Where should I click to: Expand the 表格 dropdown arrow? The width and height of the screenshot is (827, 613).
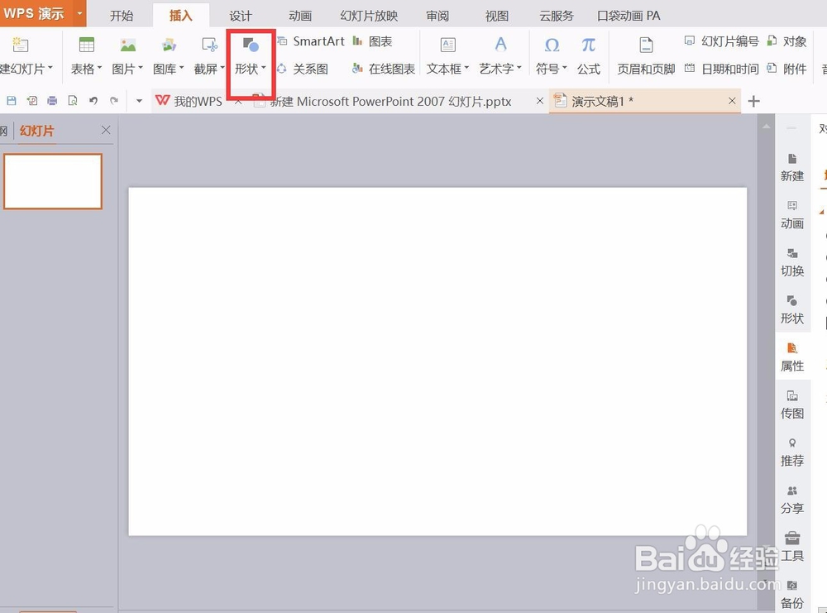[99, 68]
